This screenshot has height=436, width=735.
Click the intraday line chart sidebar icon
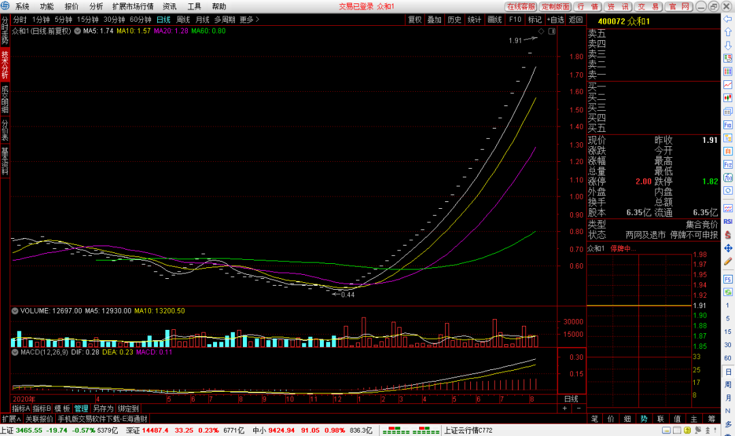(x=728, y=85)
